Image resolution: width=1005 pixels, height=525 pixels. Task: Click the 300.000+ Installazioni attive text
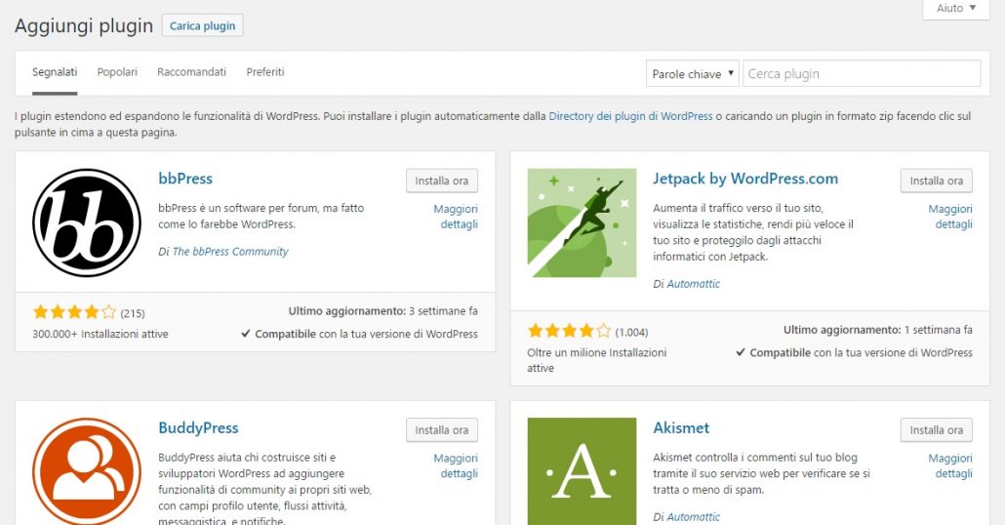coord(100,334)
